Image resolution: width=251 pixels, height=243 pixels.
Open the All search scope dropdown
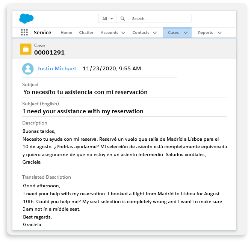107,19
